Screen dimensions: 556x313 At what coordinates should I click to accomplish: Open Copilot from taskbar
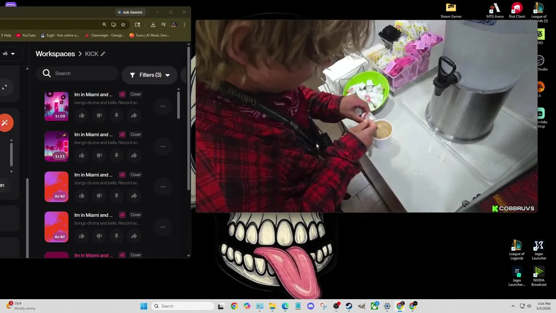tap(247, 306)
